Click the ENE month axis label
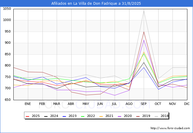 click(x=28, y=104)
